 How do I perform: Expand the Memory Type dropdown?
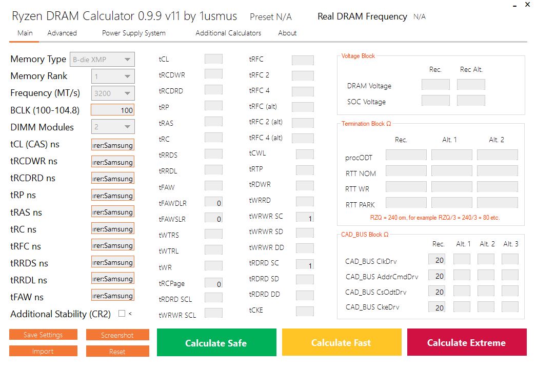coord(102,59)
